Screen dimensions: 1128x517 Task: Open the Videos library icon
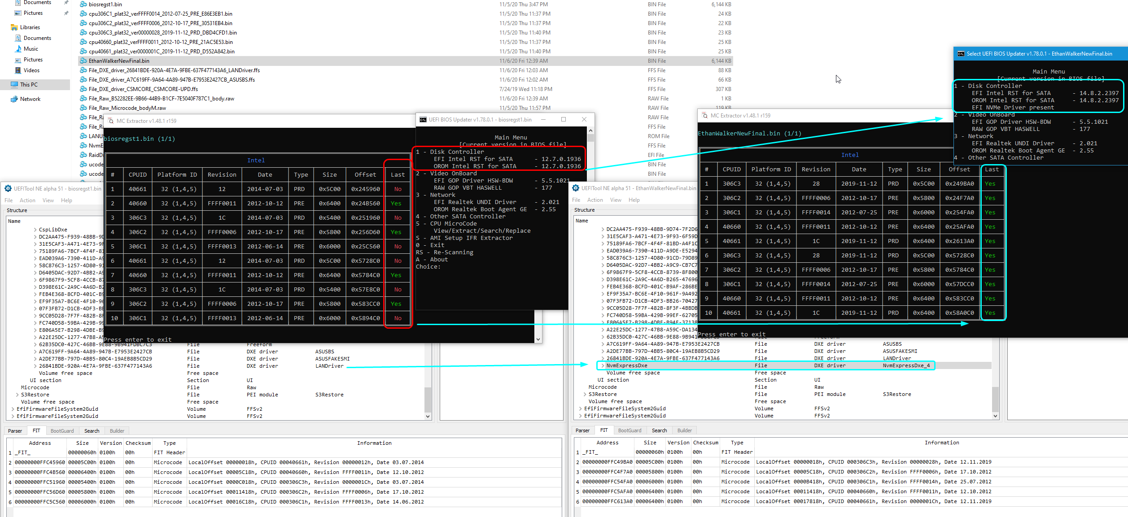pos(18,70)
